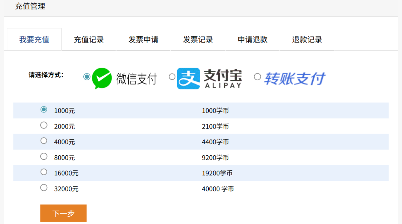Open the 申请退款 tab

253,40
